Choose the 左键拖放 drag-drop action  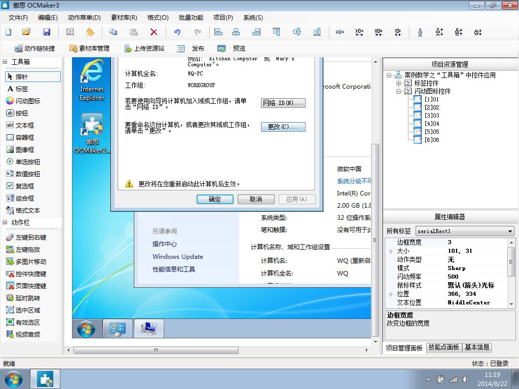[23, 249]
